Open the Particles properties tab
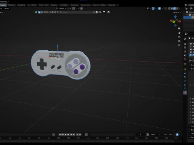The image size is (194, 145). pos(185,77)
